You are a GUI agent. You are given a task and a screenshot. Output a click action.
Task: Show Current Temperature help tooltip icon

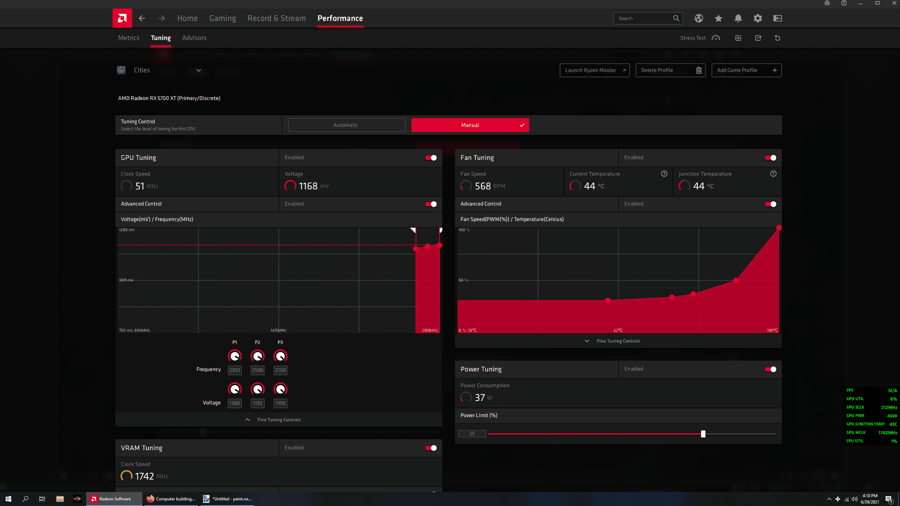(664, 174)
